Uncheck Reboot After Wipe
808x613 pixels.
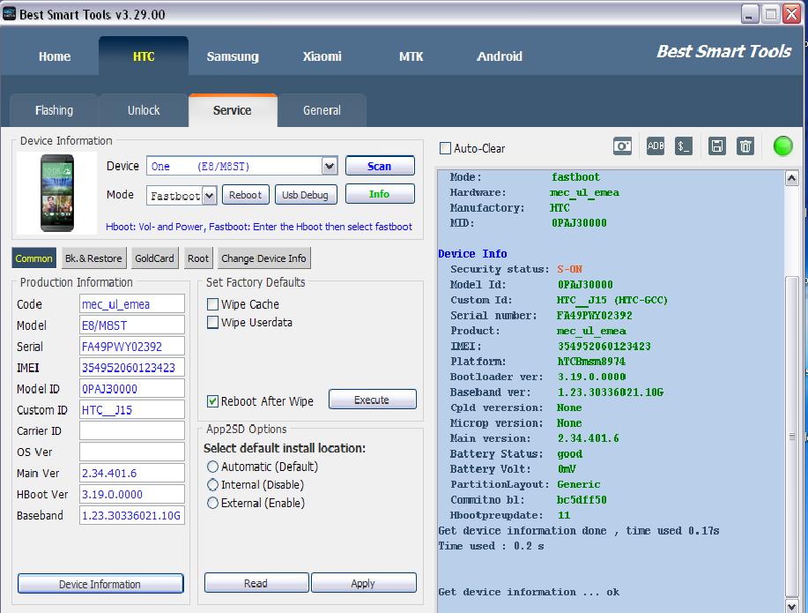pyautogui.click(x=212, y=401)
